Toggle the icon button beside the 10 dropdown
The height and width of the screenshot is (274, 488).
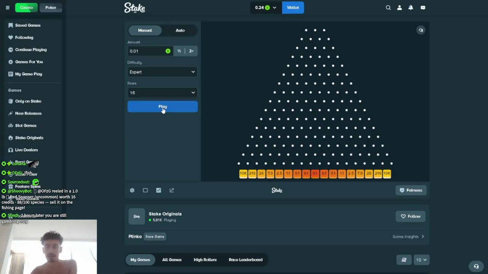tap(404, 260)
